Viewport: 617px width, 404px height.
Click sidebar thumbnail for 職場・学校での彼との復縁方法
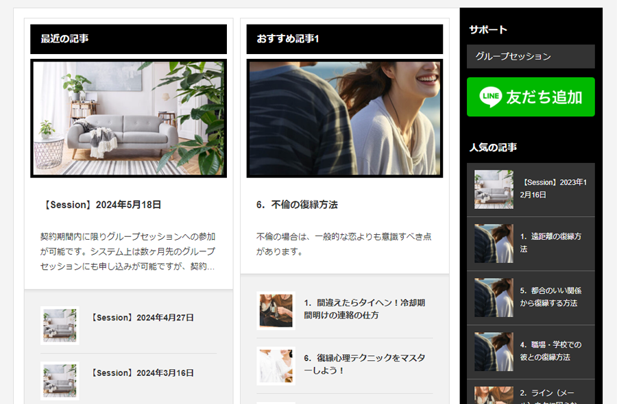(x=494, y=352)
